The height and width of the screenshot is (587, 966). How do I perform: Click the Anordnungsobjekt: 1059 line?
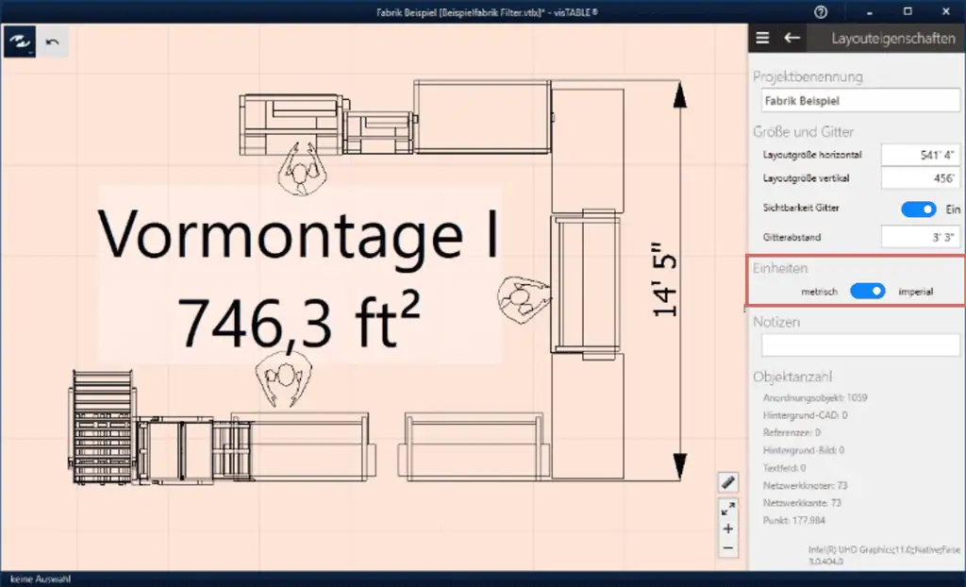[x=815, y=397]
